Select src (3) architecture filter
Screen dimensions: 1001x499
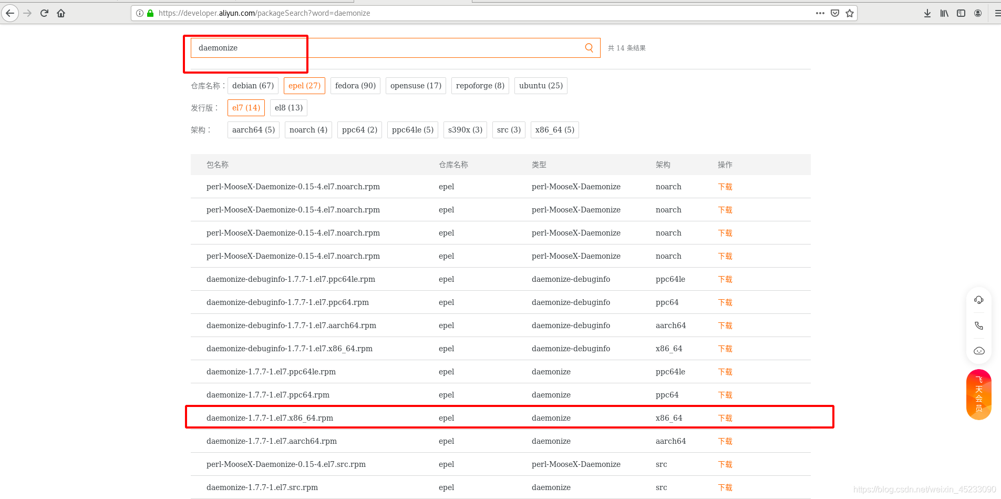(x=509, y=130)
